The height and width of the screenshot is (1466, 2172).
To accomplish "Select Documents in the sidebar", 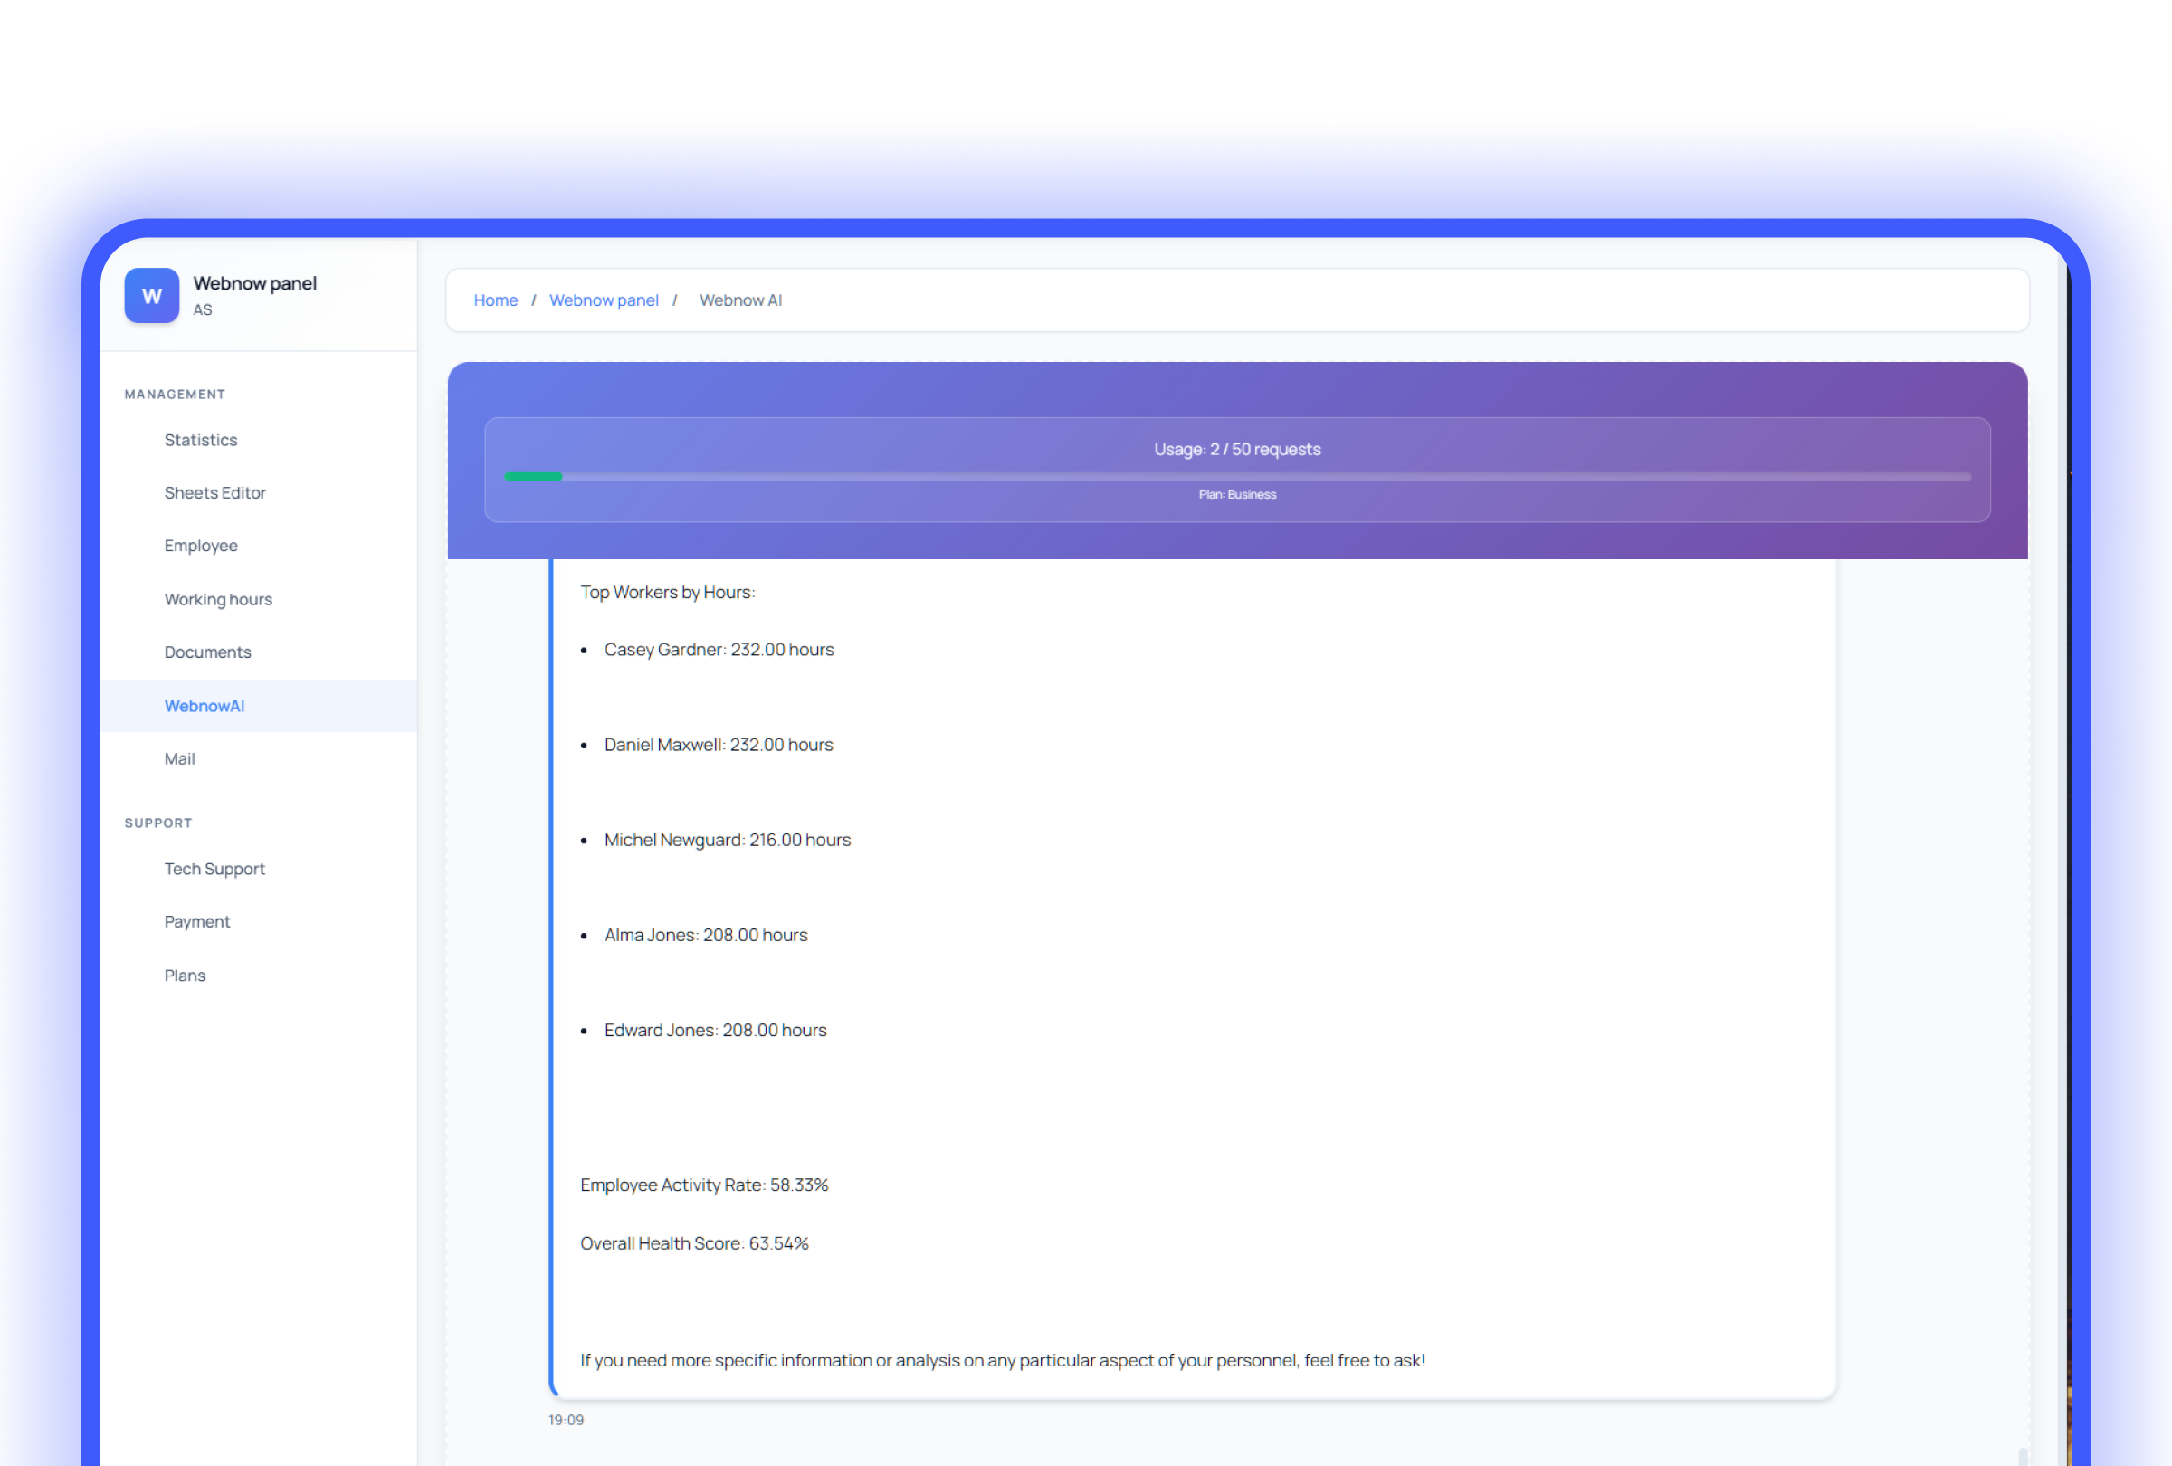I will pyautogui.click(x=207, y=652).
